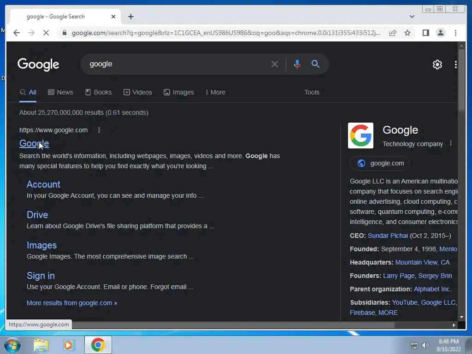Open the Account sitelink
This screenshot has width=472, height=354.
coord(43,184)
